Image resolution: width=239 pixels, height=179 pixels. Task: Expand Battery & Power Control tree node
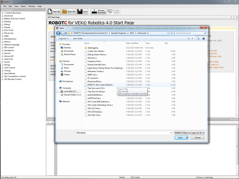3,19
